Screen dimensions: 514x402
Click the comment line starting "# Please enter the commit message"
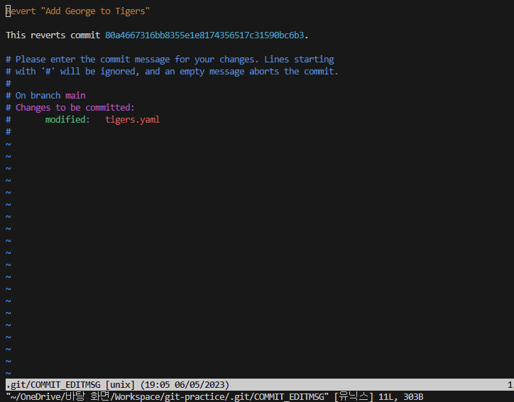170,60
